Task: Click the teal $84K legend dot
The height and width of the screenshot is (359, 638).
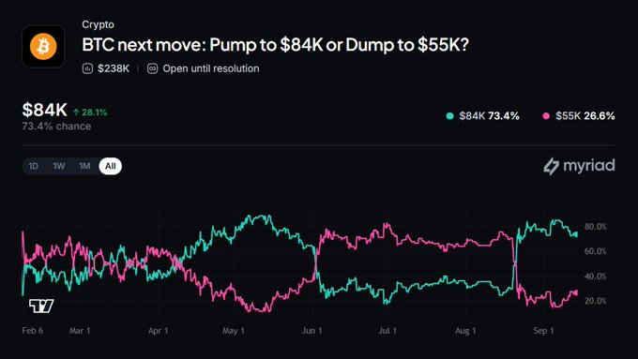Action: (x=449, y=116)
